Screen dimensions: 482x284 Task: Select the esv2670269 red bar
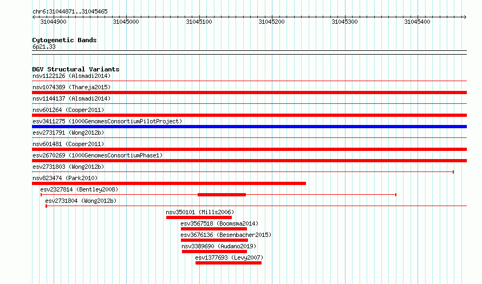[249, 161]
